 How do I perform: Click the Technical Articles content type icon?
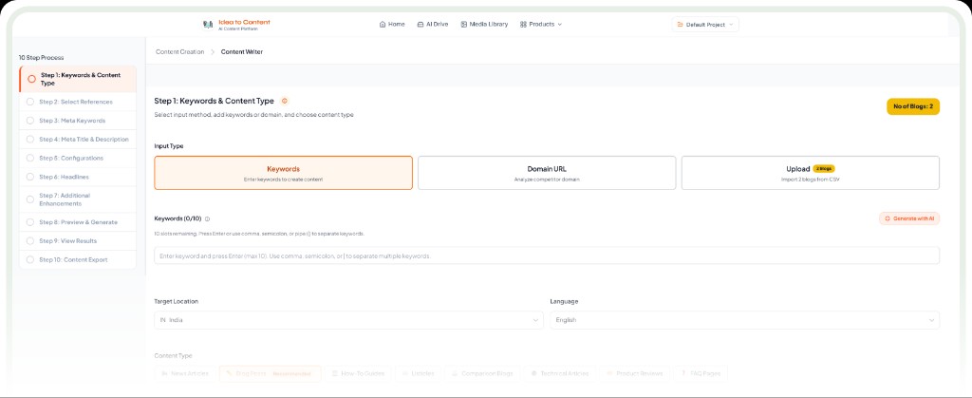(533, 374)
